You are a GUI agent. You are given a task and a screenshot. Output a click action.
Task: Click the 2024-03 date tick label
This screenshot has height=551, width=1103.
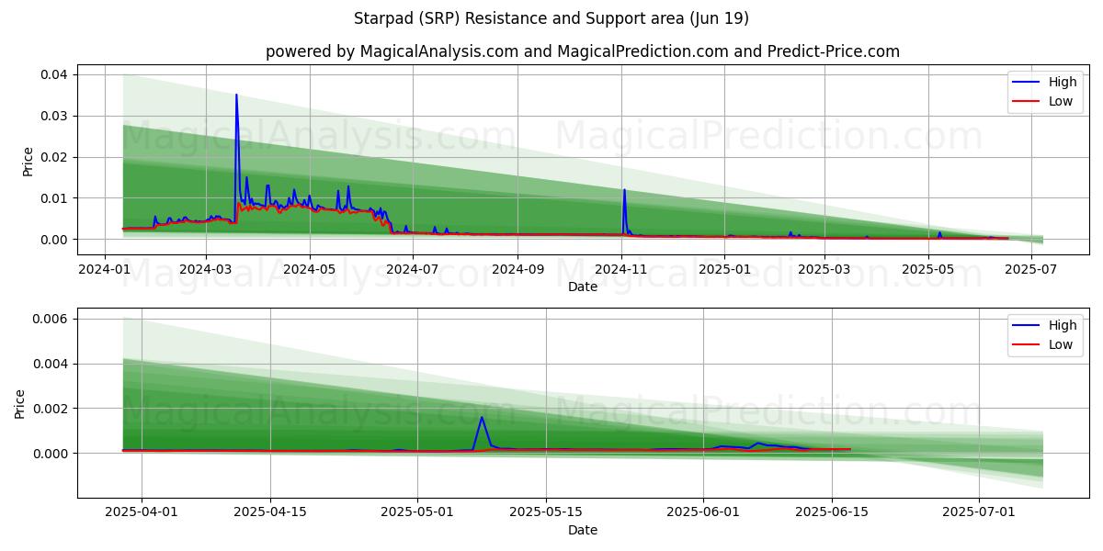tap(205, 269)
